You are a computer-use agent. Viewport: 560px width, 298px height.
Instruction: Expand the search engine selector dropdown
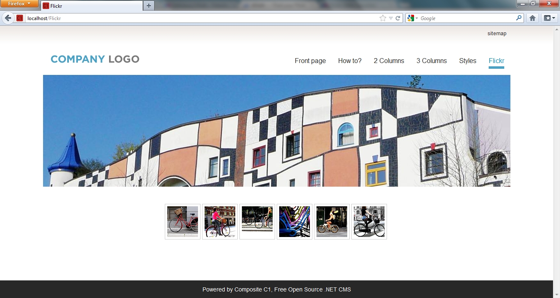click(412, 18)
